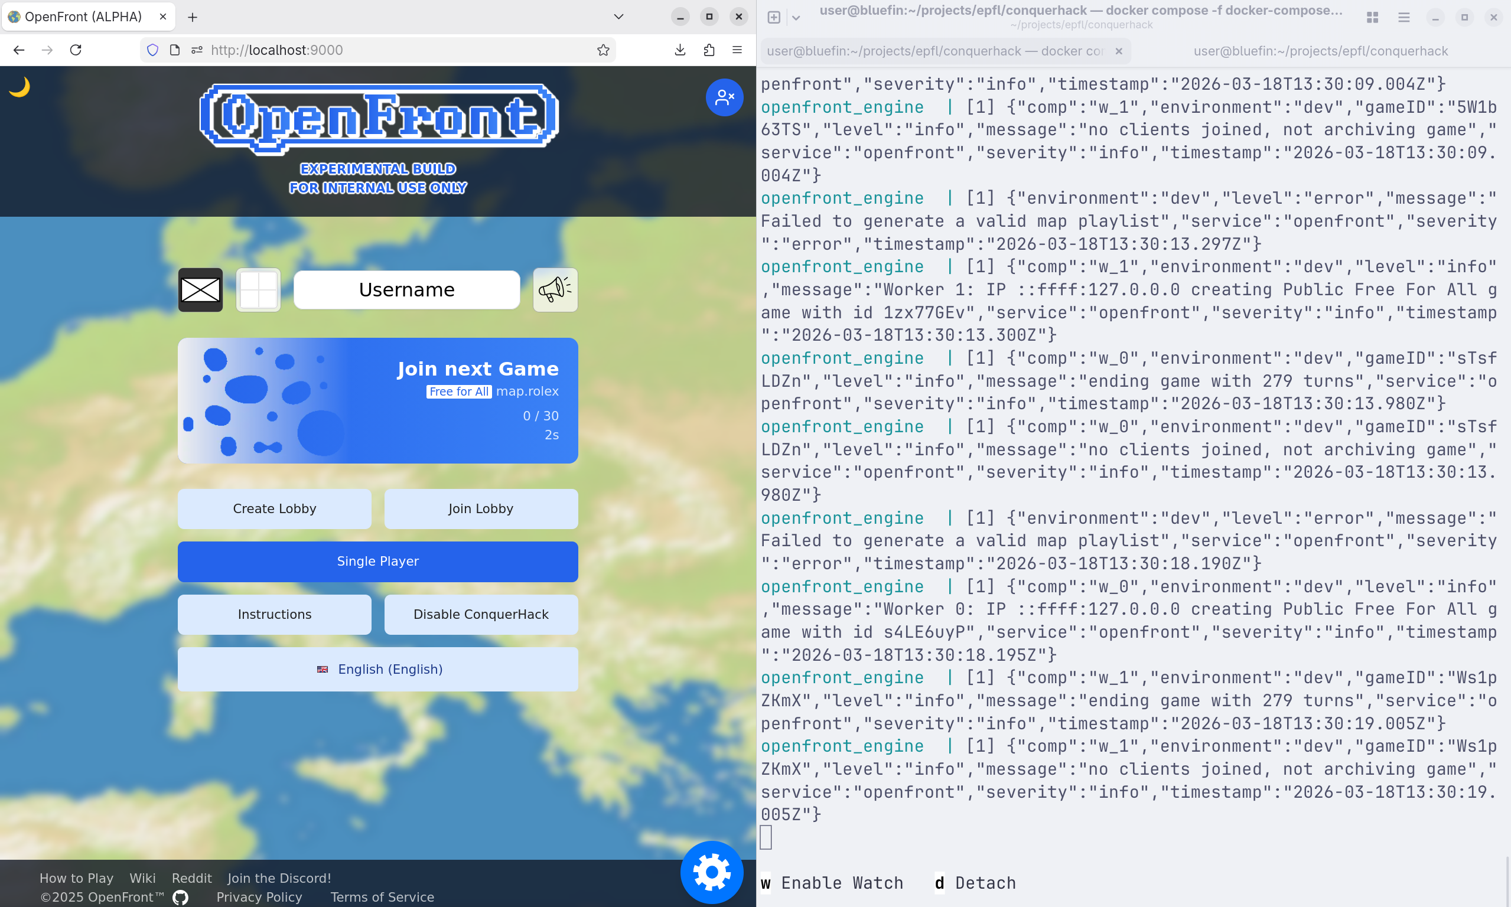Add a new terminal tab
The height and width of the screenshot is (907, 1511).
(x=774, y=17)
